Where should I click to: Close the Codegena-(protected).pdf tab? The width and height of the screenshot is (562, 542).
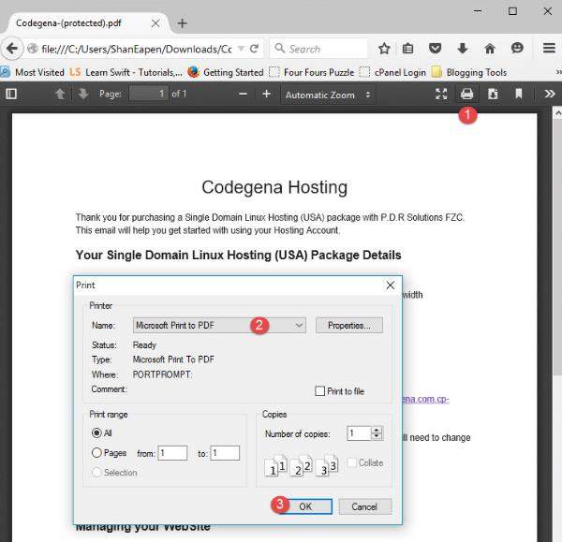[155, 23]
